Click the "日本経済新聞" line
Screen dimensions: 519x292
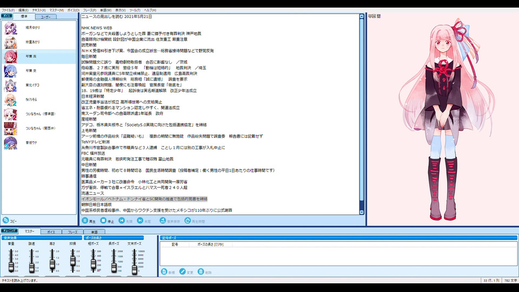tap(92, 96)
